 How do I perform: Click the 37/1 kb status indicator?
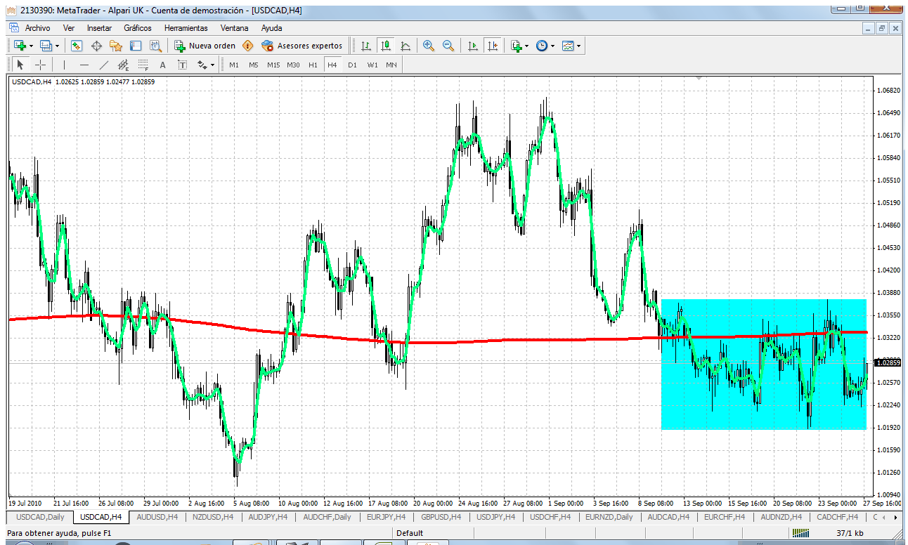849,534
